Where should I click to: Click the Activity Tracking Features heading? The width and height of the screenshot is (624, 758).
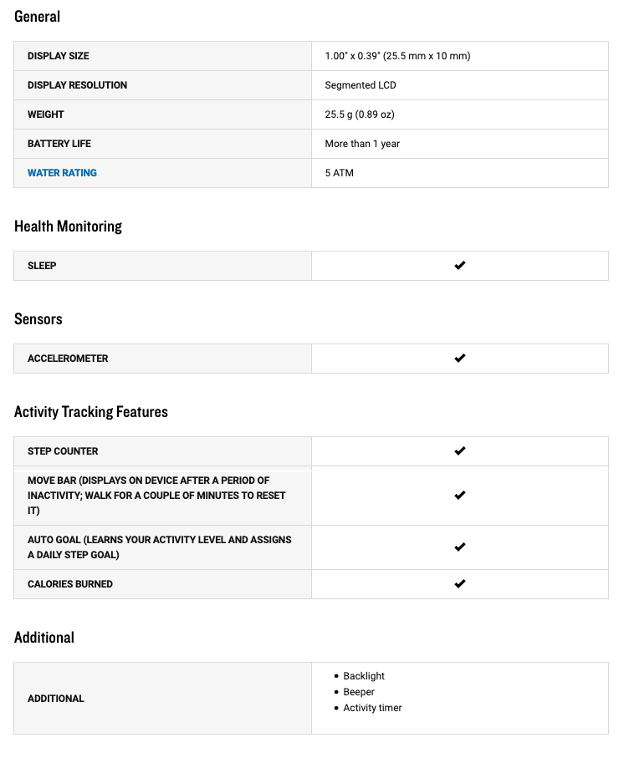click(x=91, y=412)
